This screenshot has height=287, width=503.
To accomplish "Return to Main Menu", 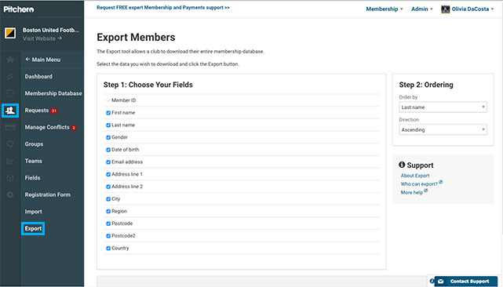I will tap(46, 60).
